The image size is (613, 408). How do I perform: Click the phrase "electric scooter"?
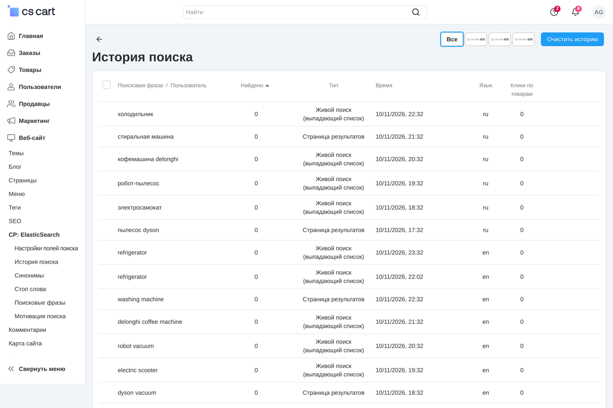point(138,370)
